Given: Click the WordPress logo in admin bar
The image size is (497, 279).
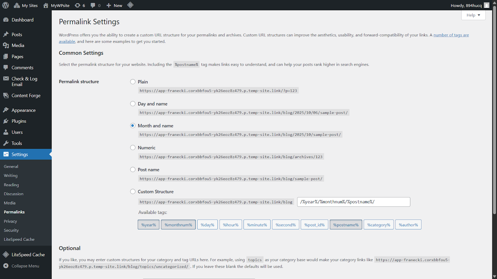Looking at the screenshot, I should (x=5, y=5).
